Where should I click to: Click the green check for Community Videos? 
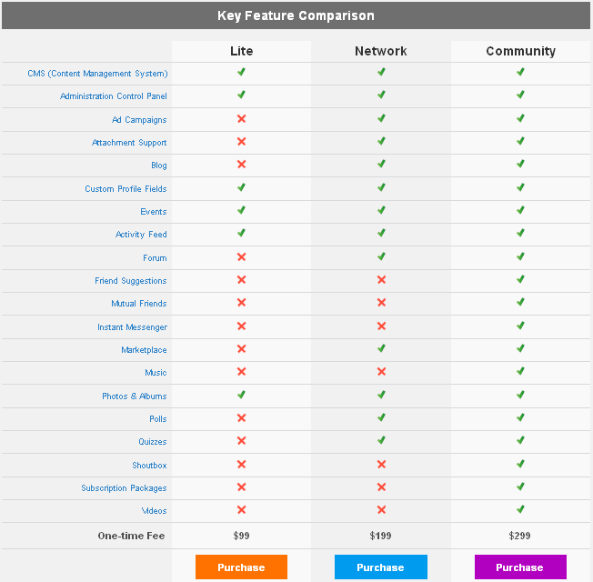(x=520, y=510)
